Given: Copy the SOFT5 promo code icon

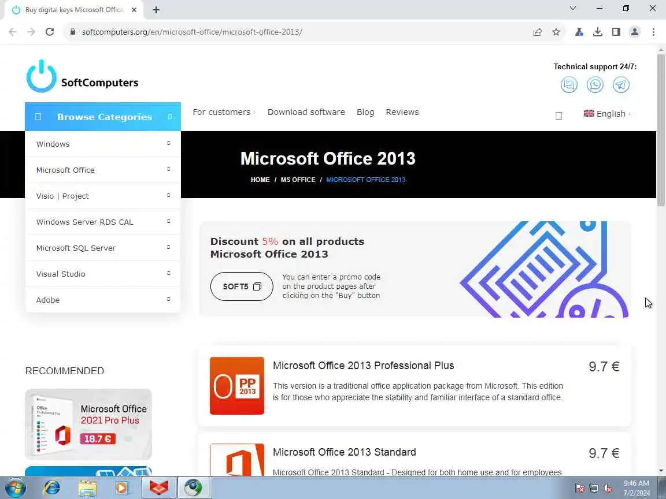Looking at the screenshot, I should point(257,286).
